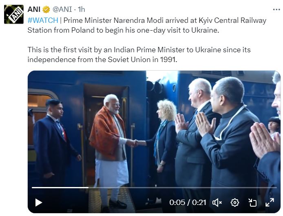
Task: Click the 0:05 / 0:21 time display
Action: [188, 203]
